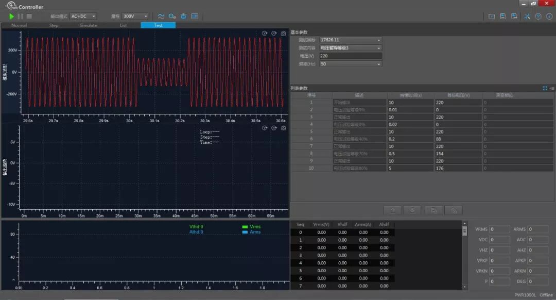The image size is (556, 300).
Task: Switch to the Step tab
Action: pos(54,25)
